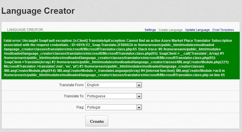The width and height of the screenshot is (242, 132).
Task: Select the Portuguese value shown in Translate To
Action: [x=96, y=96]
